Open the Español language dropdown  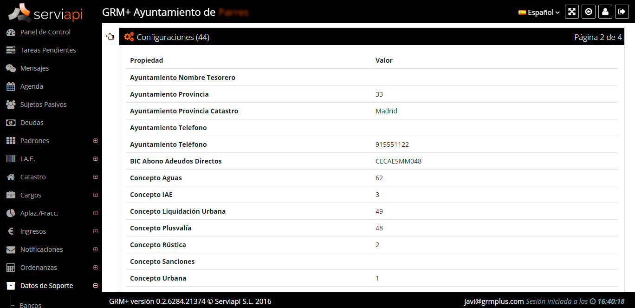point(539,13)
